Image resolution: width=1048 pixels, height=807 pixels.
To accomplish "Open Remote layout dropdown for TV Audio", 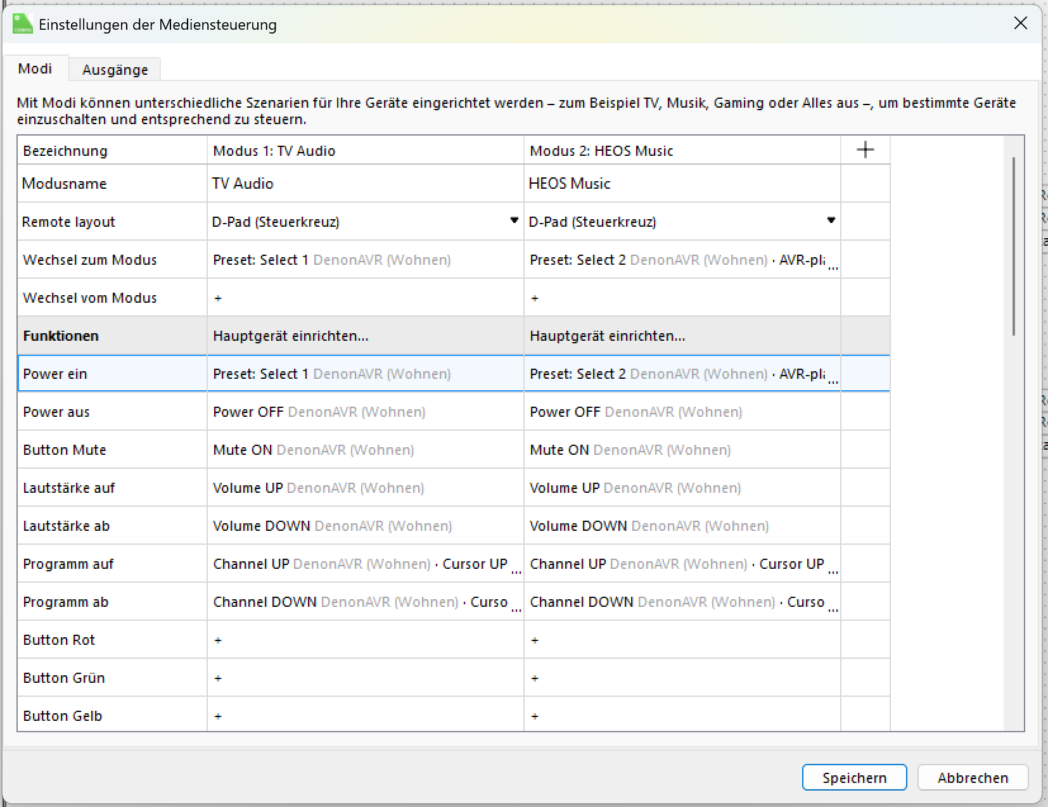I will (514, 221).
